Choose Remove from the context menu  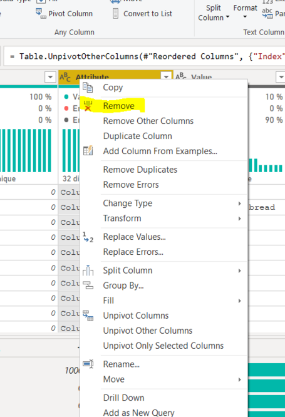coord(118,106)
